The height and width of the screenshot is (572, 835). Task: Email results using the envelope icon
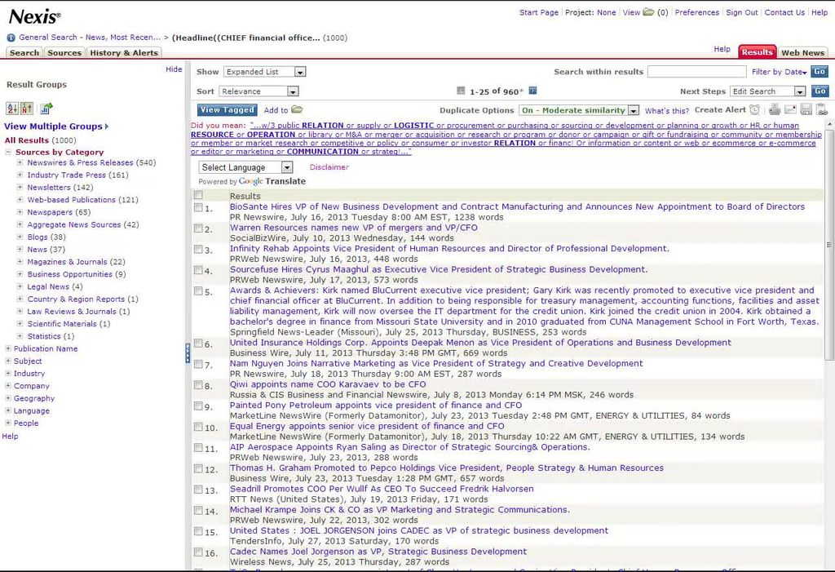point(790,110)
